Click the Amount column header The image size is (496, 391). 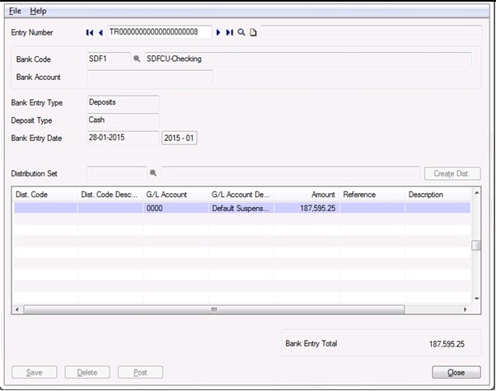coord(306,195)
